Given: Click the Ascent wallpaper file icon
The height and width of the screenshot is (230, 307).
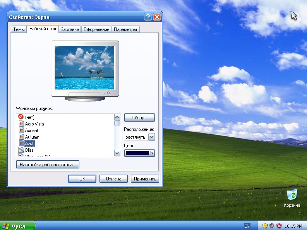Looking at the screenshot, I should click(21, 130).
